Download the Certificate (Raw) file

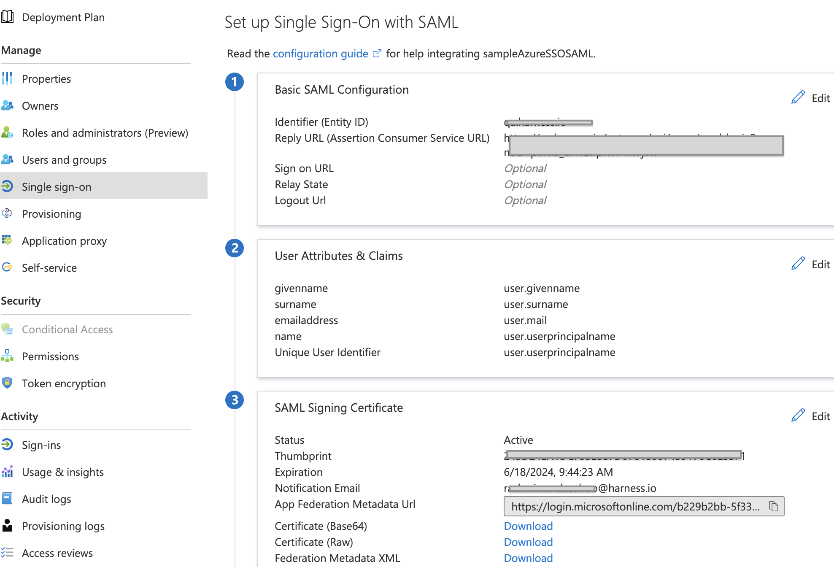tap(528, 542)
